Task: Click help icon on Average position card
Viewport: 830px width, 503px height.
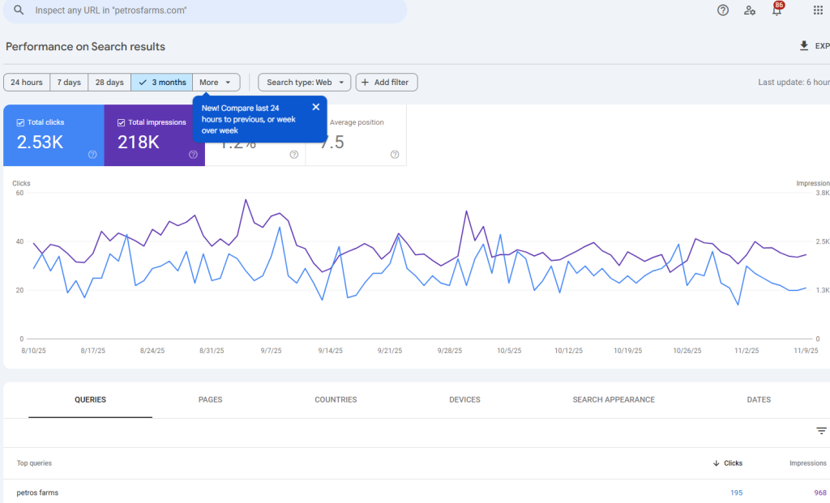Action: pos(394,154)
